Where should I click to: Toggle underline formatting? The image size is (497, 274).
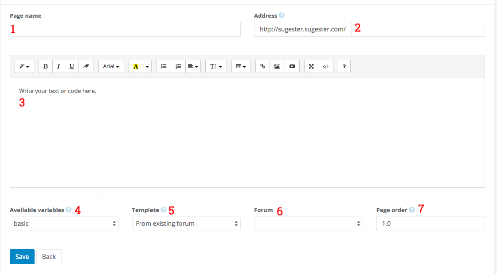click(x=71, y=66)
